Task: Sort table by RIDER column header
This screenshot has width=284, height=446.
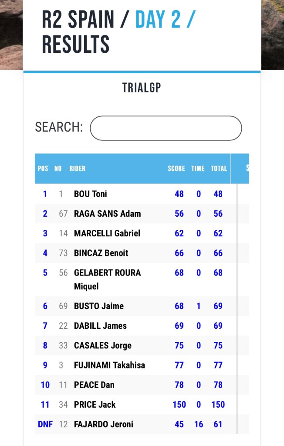Action: pyautogui.click(x=78, y=168)
